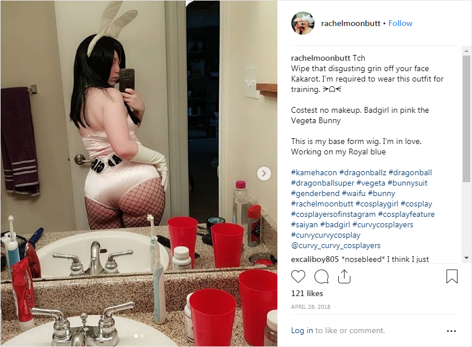This screenshot has width=472, height=347.
Task: Select second carousel dot indicator
Action: pyautogui.click(x=142, y=336)
